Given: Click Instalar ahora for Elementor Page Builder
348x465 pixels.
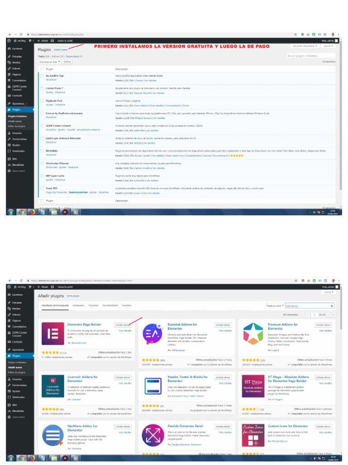Looking at the screenshot, I should pyautogui.click(x=123, y=325).
